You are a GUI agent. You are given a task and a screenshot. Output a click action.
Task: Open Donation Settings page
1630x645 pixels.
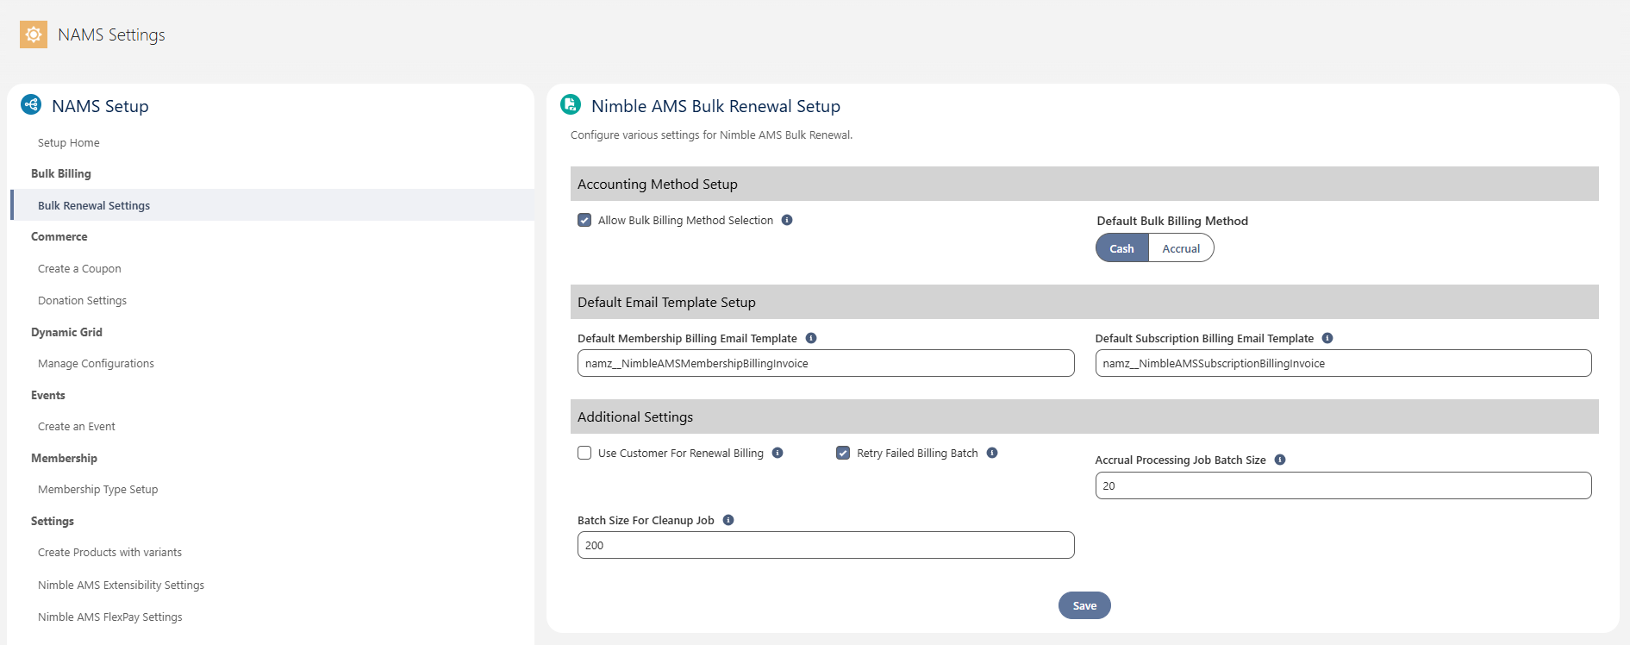pyautogui.click(x=82, y=300)
